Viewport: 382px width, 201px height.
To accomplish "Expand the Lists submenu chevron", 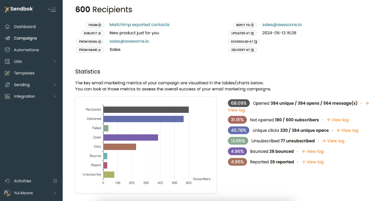I will click(55, 61).
